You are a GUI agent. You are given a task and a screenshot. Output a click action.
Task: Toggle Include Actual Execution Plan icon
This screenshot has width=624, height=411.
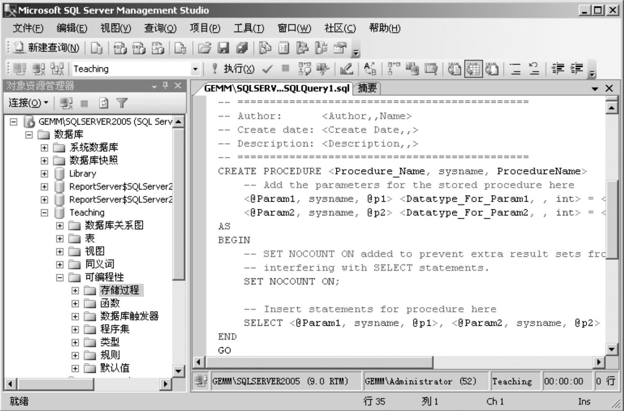394,69
